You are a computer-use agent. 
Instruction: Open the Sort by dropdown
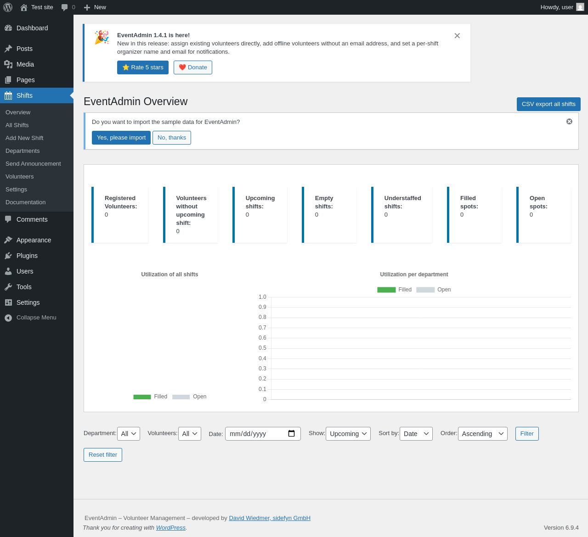[x=416, y=434]
